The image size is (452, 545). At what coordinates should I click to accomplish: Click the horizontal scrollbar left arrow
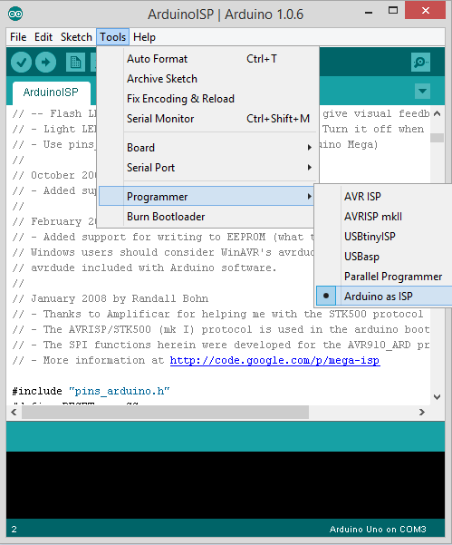coord(14,413)
